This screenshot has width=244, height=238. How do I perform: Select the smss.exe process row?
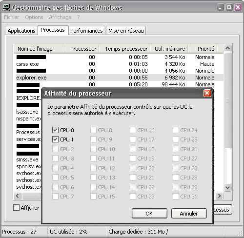pyautogui.click(x=27, y=159)
